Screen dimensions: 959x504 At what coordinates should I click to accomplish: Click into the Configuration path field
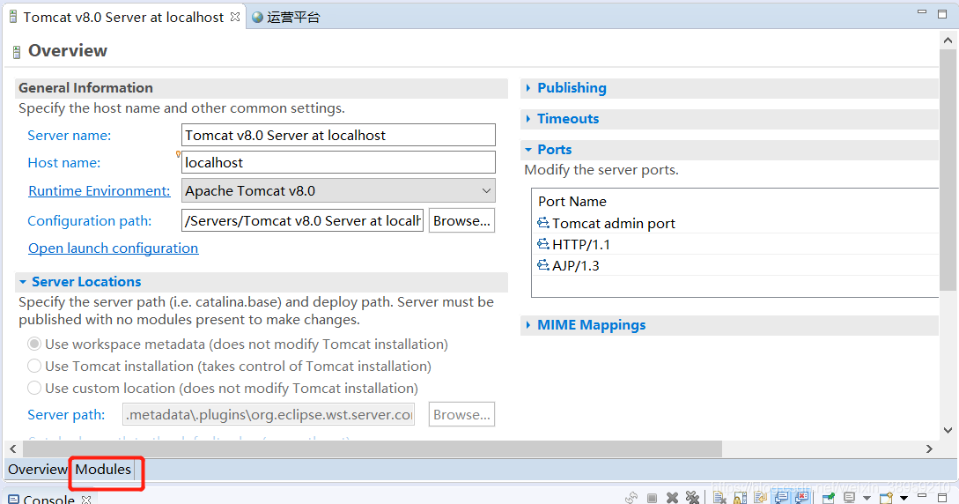click(x=302, y=221)
